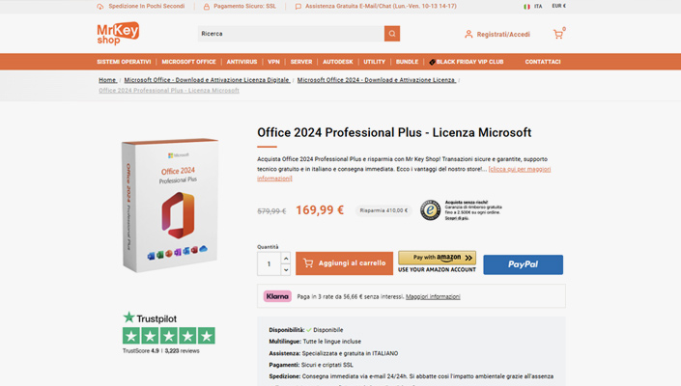
Task: Click the Trusted Shops guarantee badge
Action: coord(430,209)
